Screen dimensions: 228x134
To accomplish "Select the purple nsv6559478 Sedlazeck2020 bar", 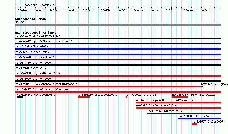I will (x=118, y=60).
